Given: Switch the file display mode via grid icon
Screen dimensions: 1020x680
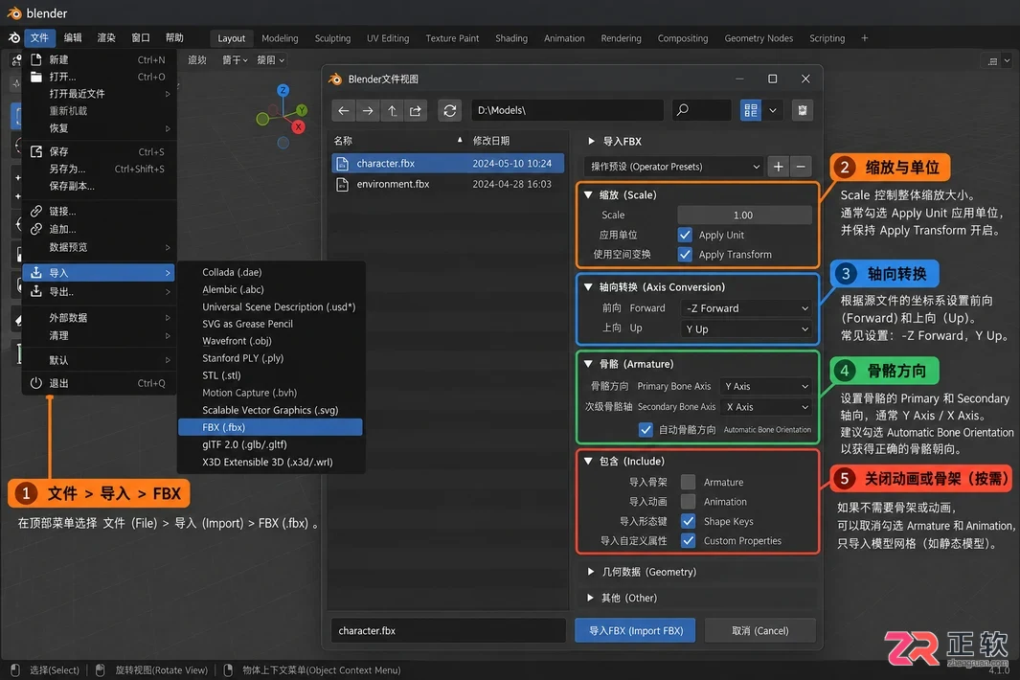Looking at the screenshot, I should pyautogui.click(x=751, y=111).
